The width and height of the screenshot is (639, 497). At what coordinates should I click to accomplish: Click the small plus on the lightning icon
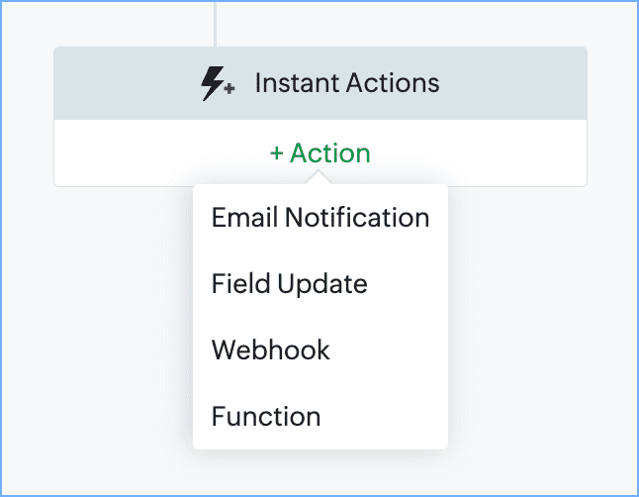click(229, 88)
